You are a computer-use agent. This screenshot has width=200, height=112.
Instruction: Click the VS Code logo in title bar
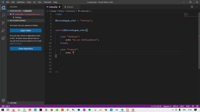[2, 2]
